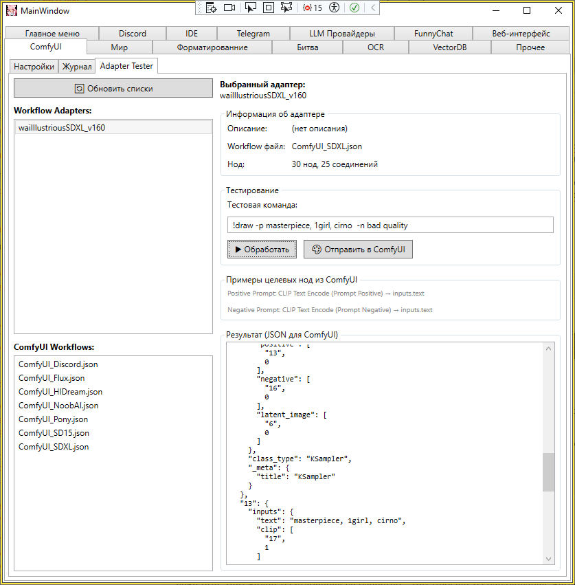The height and width of the screenshot is (585, 575).
Task: Open the VectorDB tab
Action: (450, 47)
